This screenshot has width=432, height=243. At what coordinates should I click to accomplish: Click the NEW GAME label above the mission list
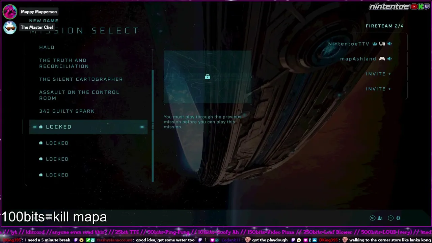coord(44,21)
